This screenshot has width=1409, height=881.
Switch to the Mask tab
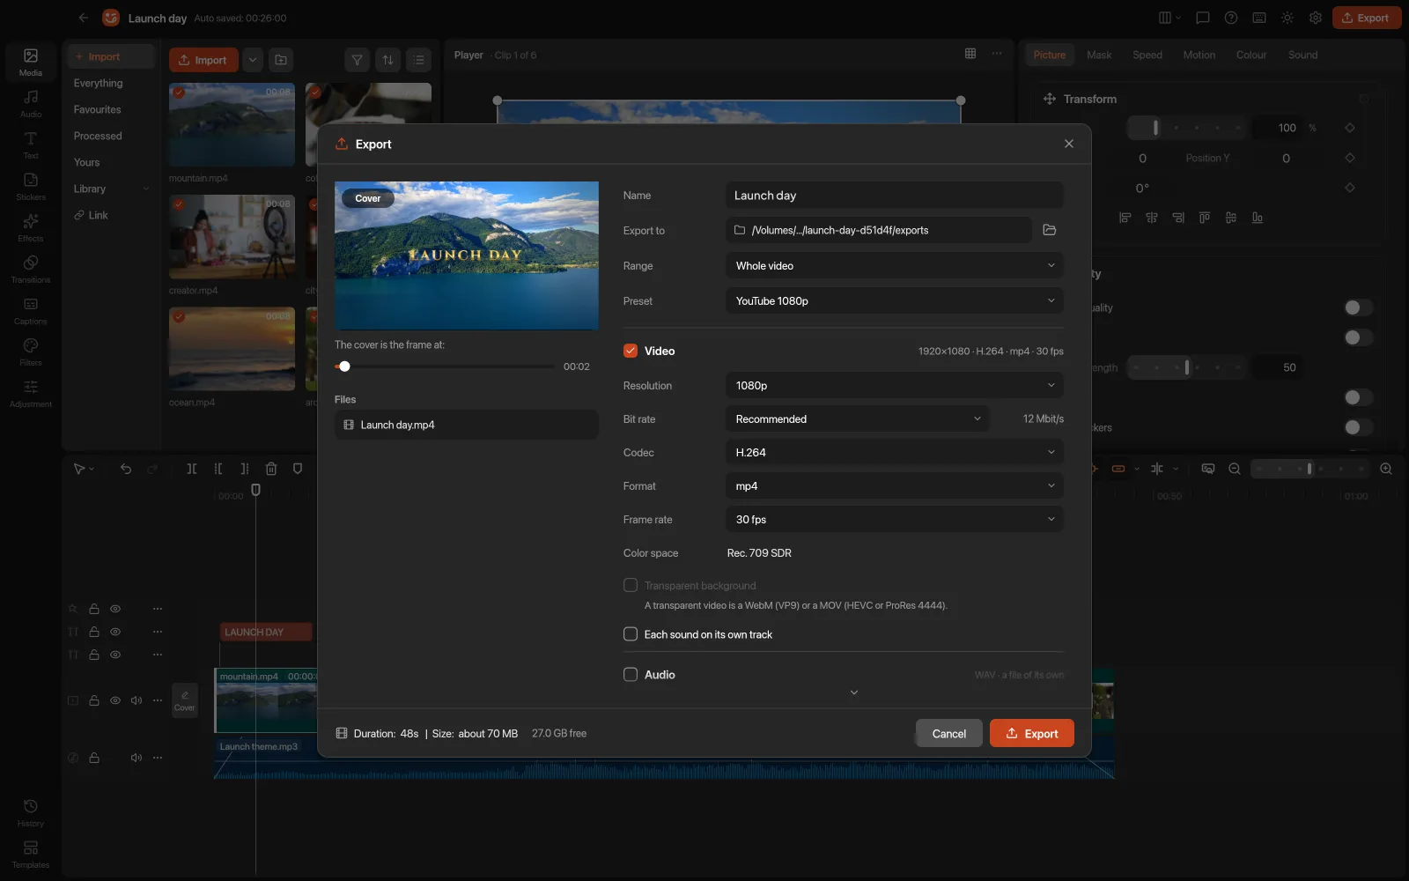1099,55
